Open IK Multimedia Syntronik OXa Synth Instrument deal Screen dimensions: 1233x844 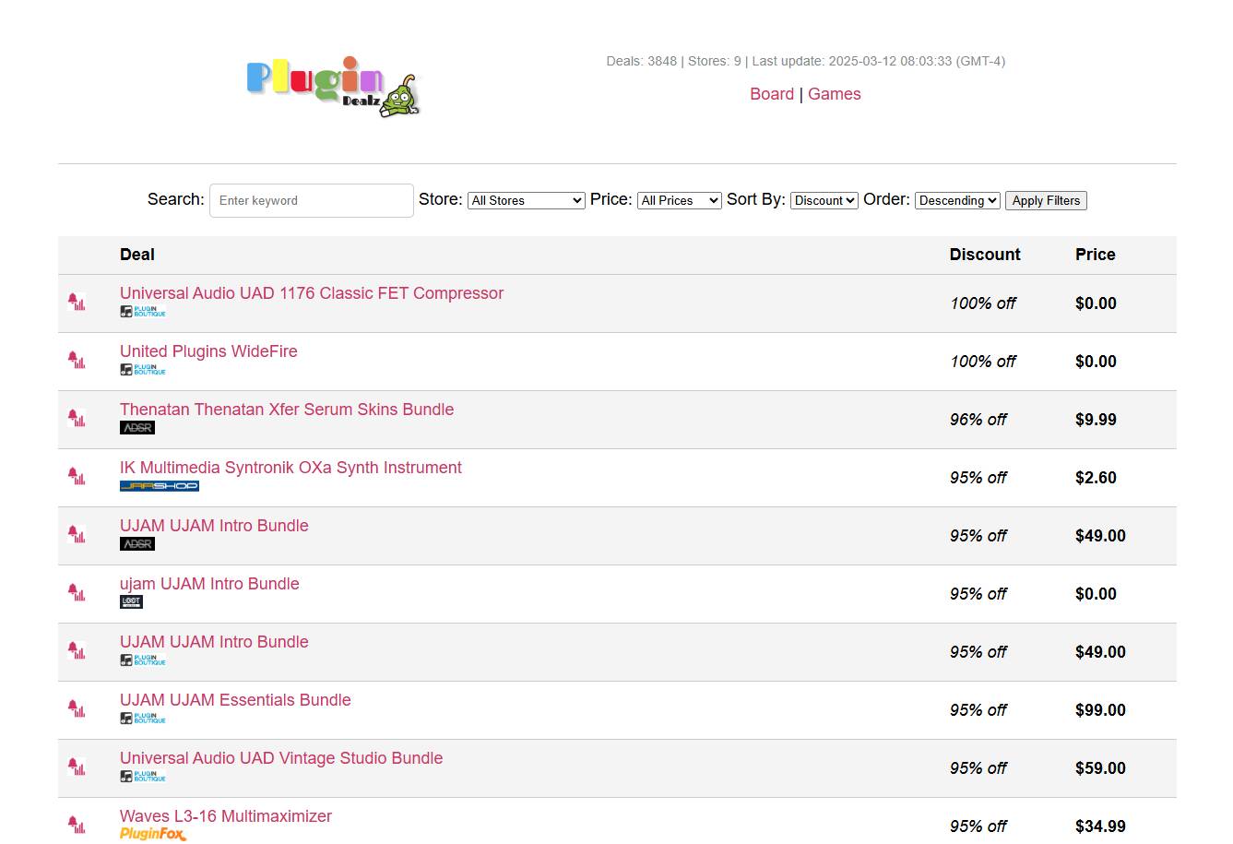pos(290,468)
